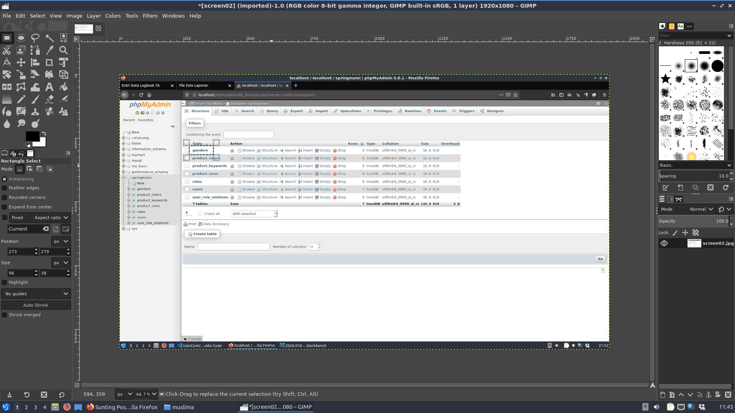Hide the screen02.jpg layer eye

click(664, 243)
